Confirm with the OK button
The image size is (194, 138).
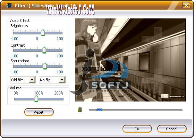[x=137, y=129]
